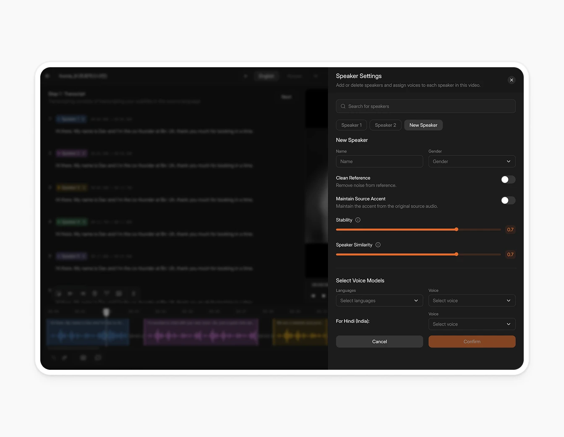Select the Speaker 2 chip
This screenshot has height=437, width=564.
click(385, 125)
